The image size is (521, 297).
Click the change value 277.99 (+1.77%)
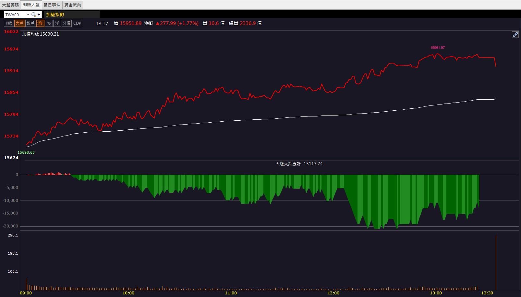tap(177, 23)
